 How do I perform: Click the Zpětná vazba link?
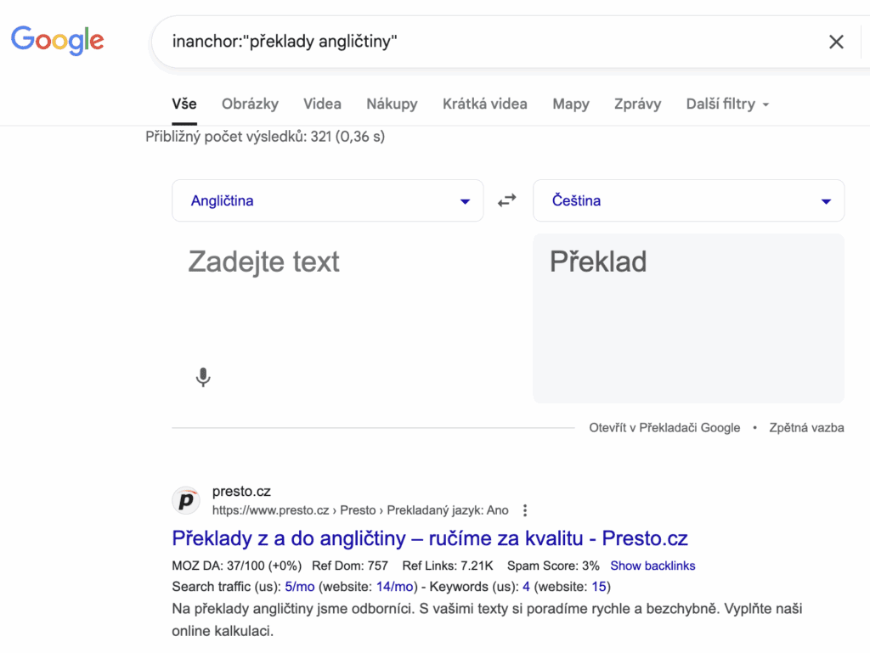(x=806, y=427)
